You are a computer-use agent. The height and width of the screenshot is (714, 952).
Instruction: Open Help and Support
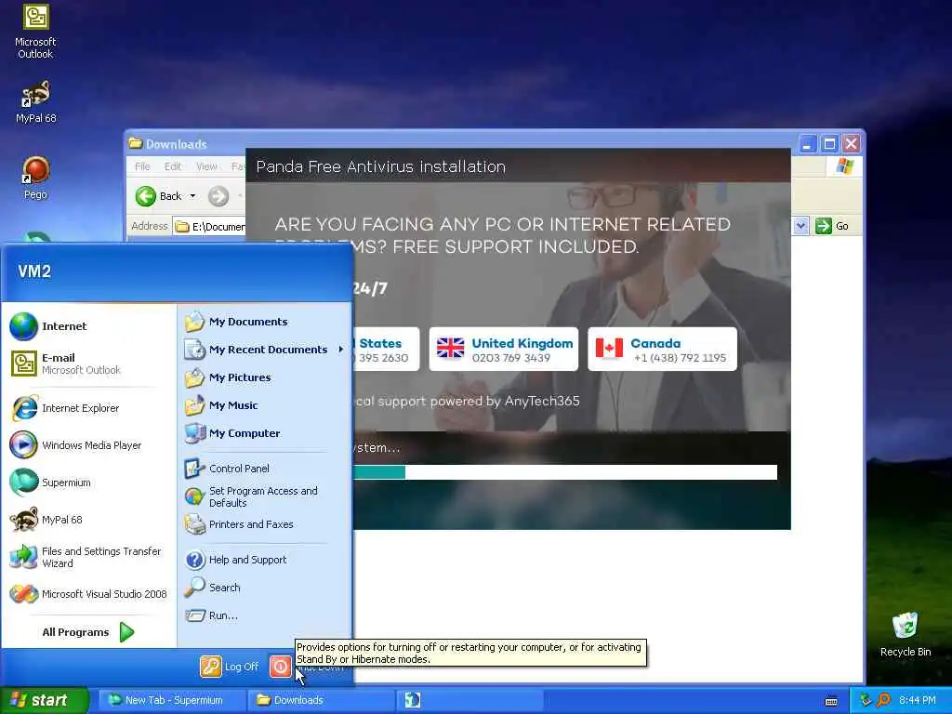click(265, 560)
